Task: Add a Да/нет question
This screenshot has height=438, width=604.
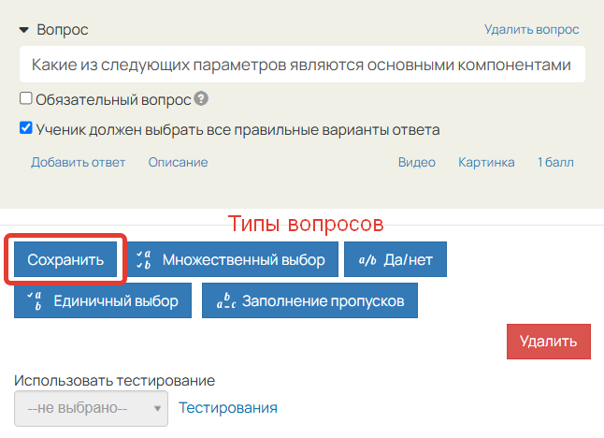Action: coord(395,259)
